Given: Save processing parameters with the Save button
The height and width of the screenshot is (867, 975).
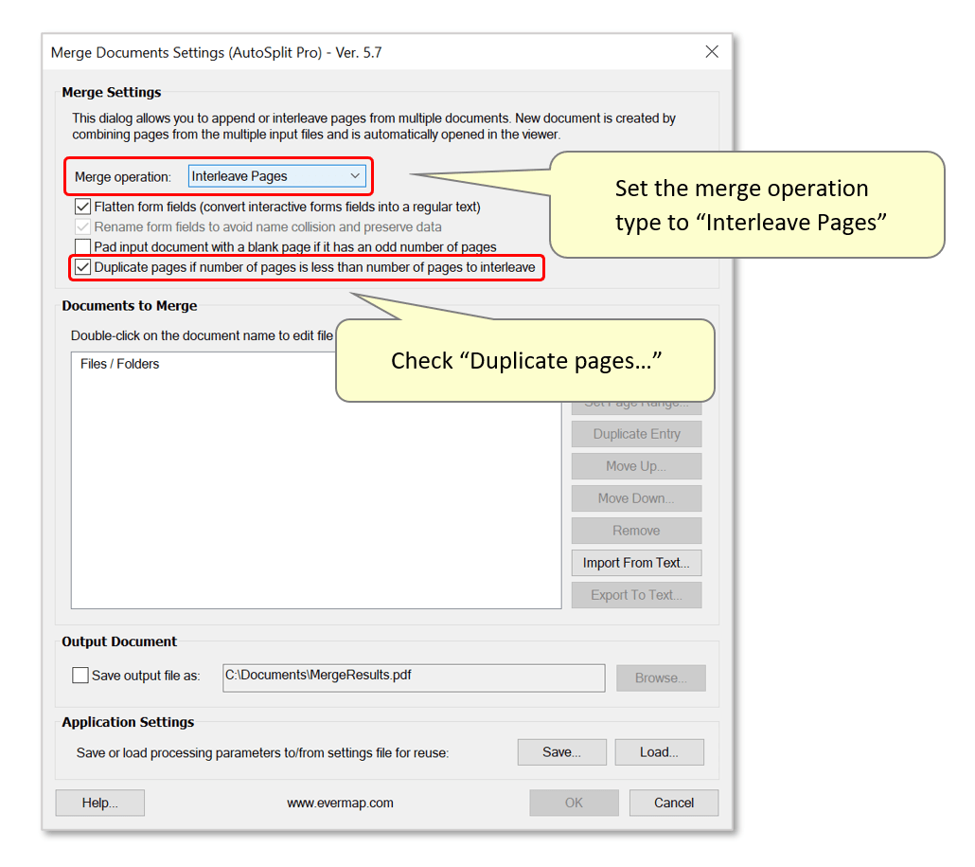Looking at the screenshot, I should [561, 751].
